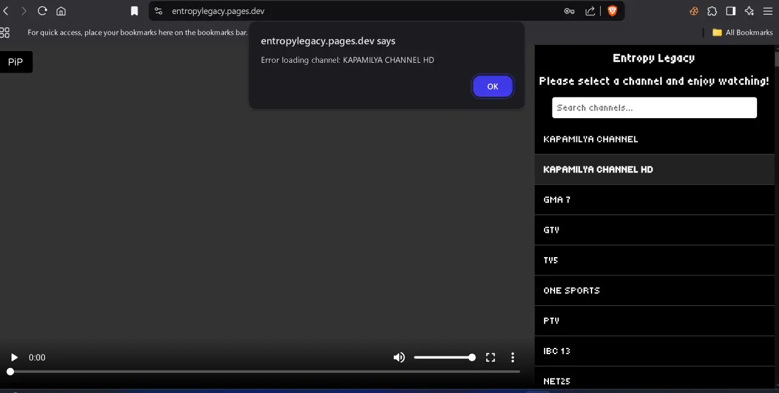Viewport: 779px width, 393px height.
Task: Select the TV5 channel
Action: [x=654, y=260]
